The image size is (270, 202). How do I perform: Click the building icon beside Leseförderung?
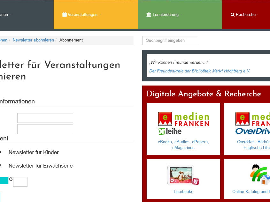149,15
